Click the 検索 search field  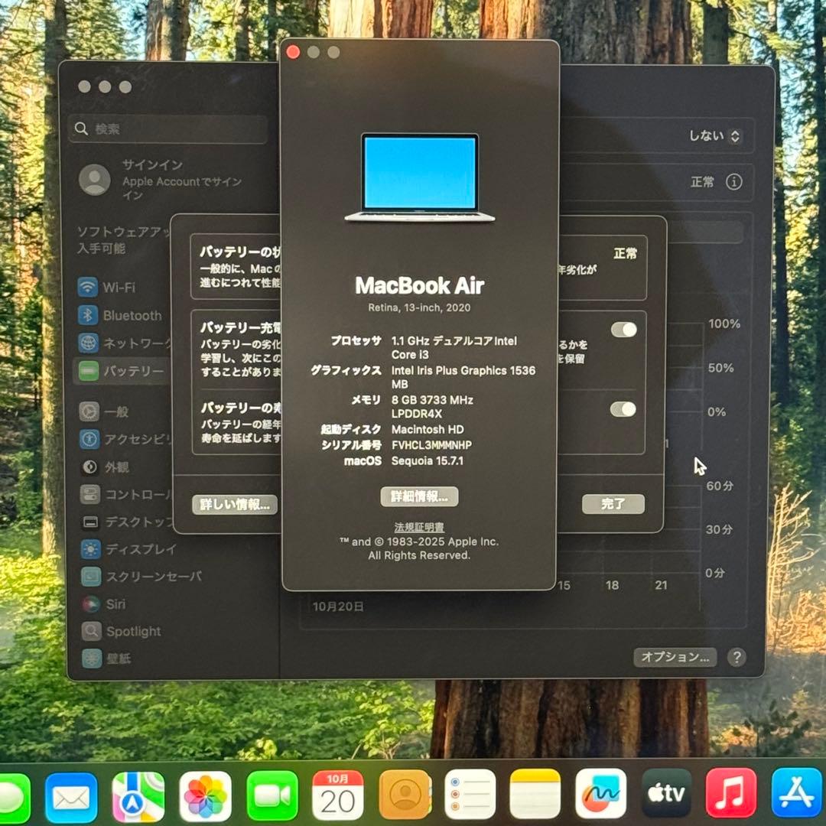coord(168,129)
